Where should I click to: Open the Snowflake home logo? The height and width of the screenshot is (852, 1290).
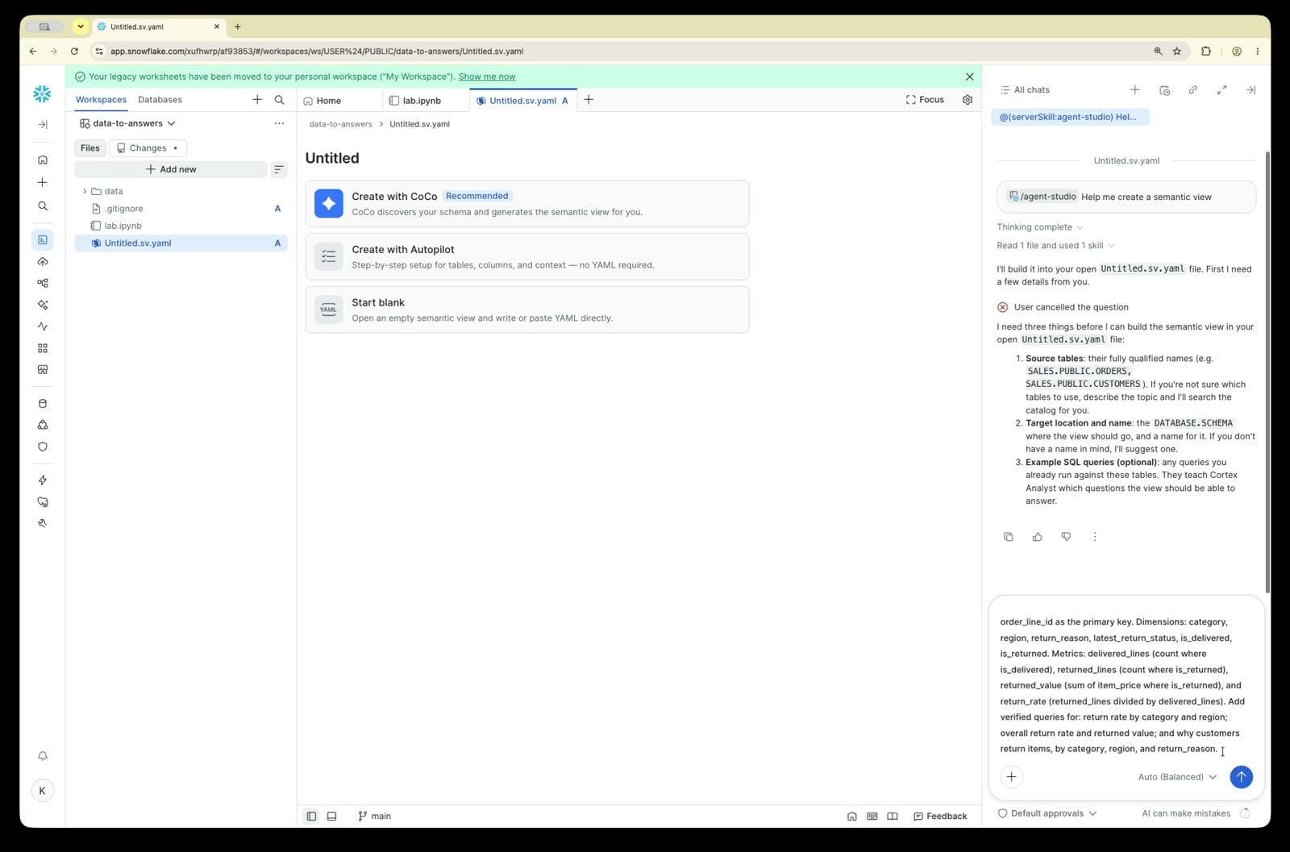coord(42,94)
